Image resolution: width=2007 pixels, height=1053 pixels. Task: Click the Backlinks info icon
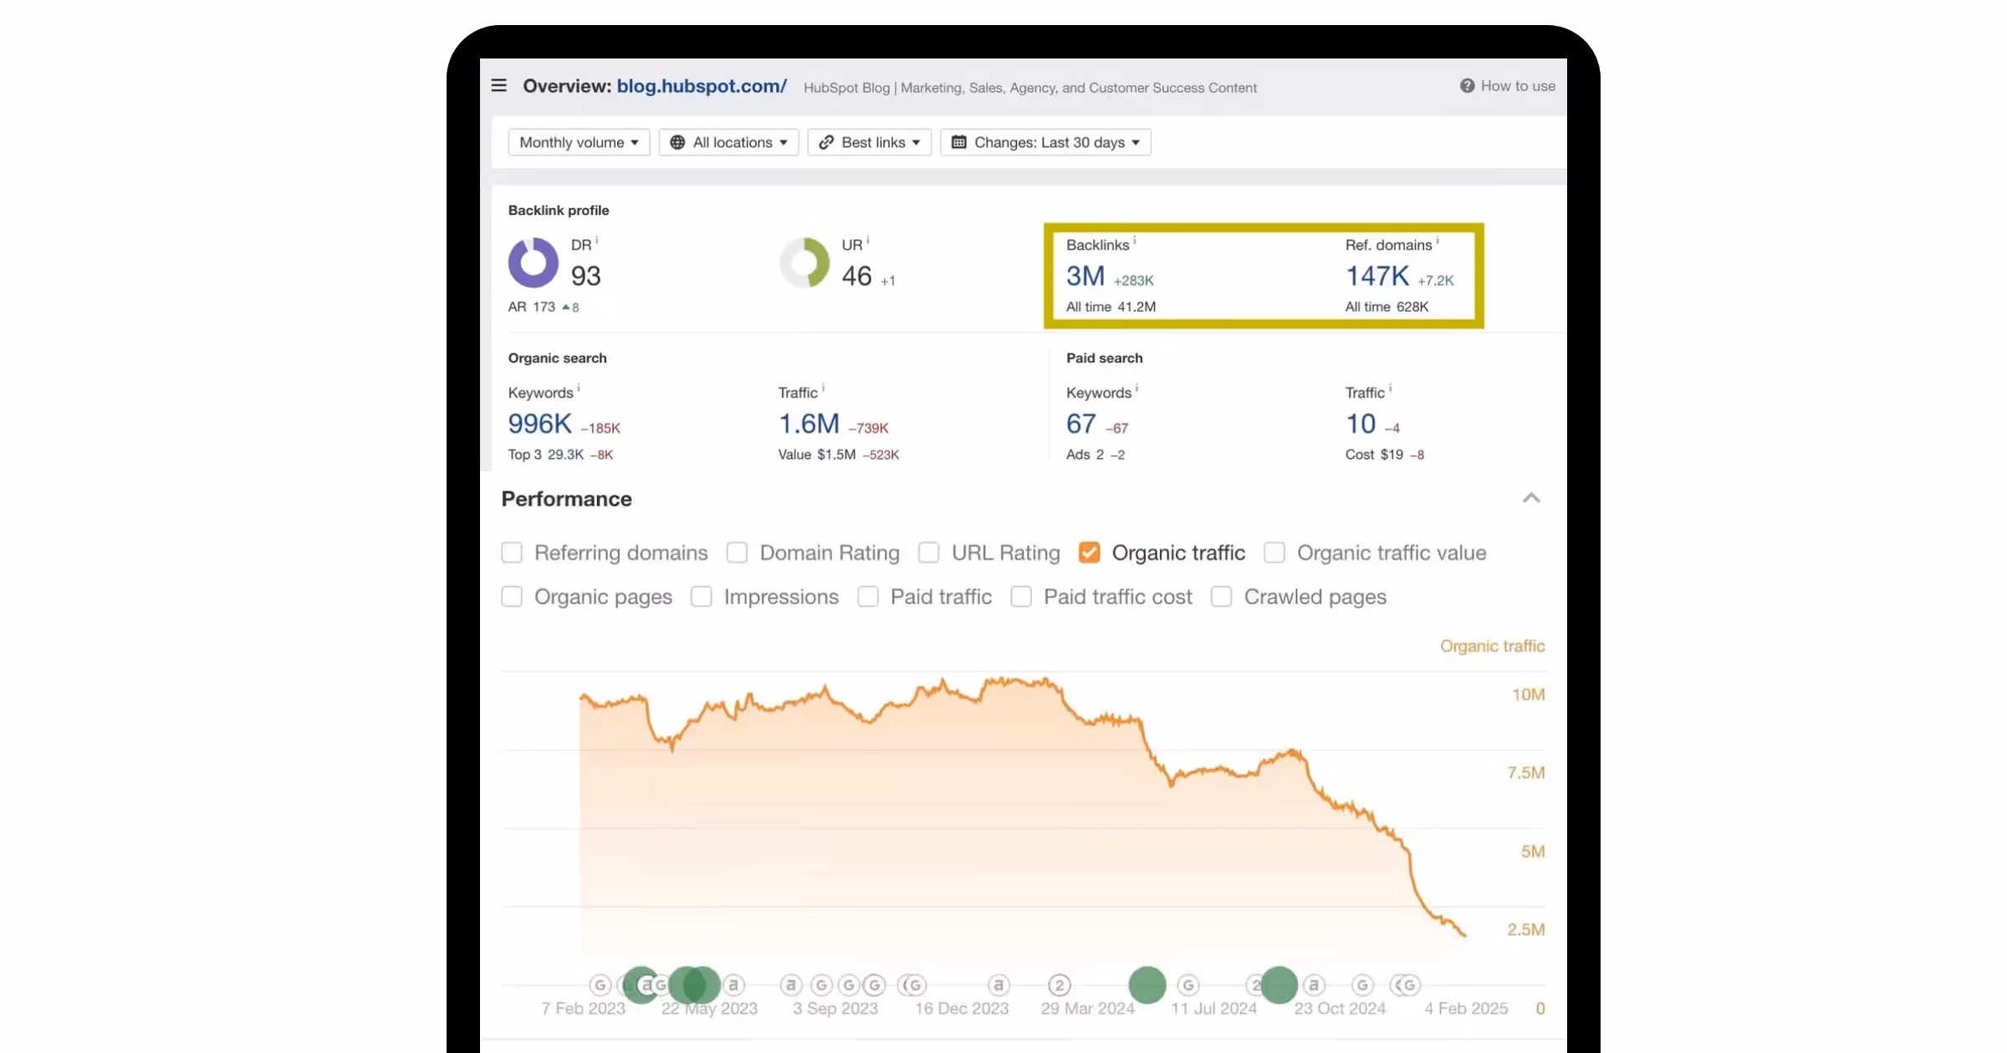pyautogui.click(x=1135, y=241)
